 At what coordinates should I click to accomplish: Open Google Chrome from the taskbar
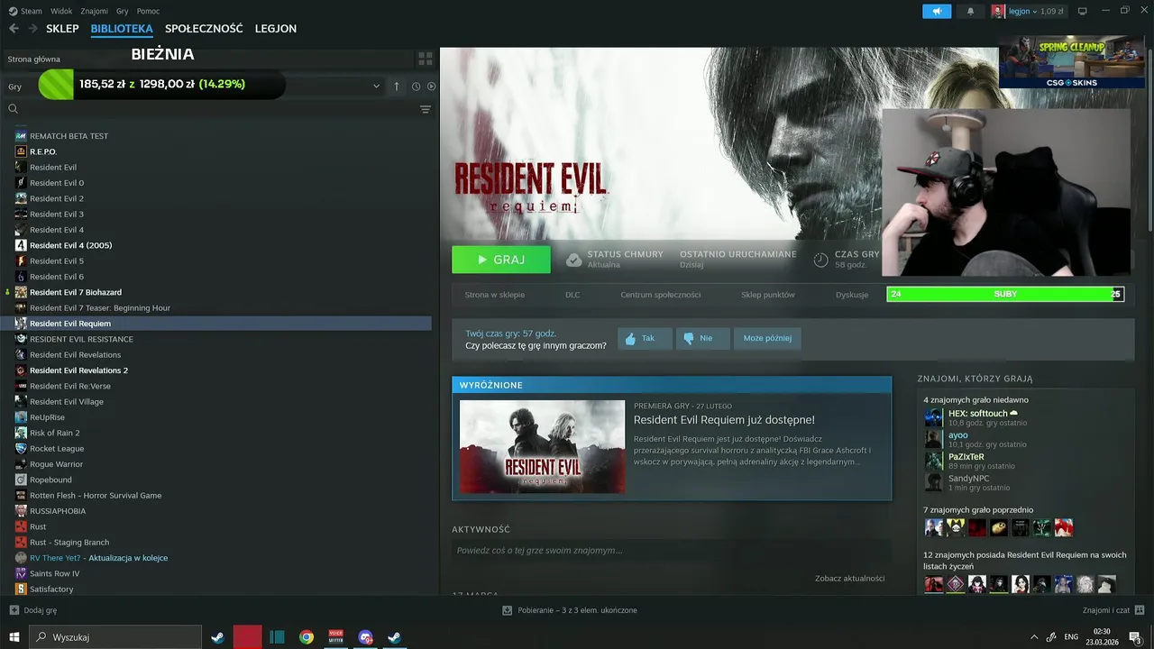(307, 637)
